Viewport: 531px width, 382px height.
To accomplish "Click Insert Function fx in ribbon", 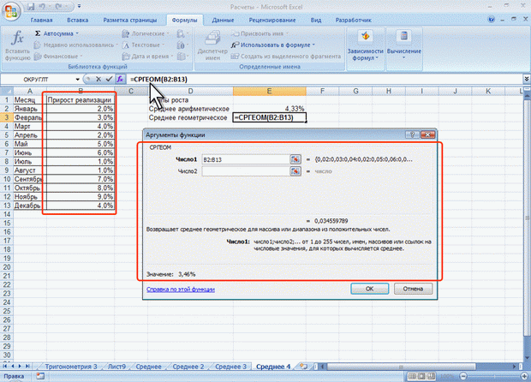I will (17, 45).
